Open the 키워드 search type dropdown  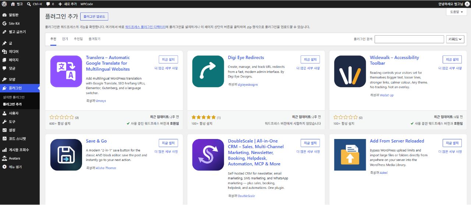(x=455, y=39)
